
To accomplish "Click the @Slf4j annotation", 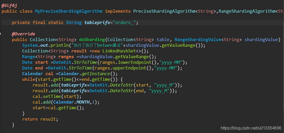I will click(x=9, y=6).
